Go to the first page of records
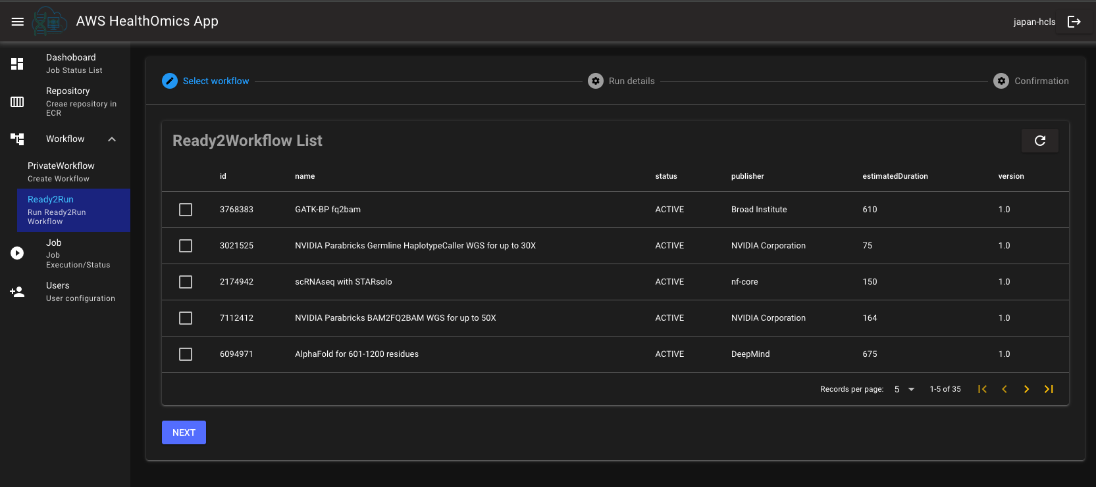The height and width of the screenshot is (487, 1096). (982, 389)
